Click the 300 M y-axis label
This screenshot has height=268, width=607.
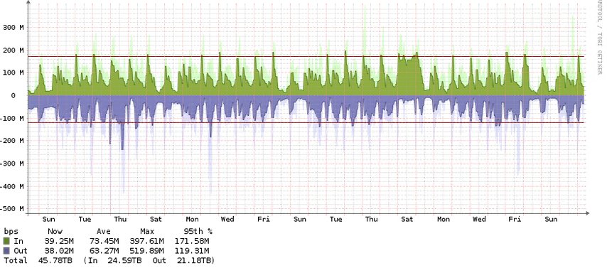(x=14, y=28)
